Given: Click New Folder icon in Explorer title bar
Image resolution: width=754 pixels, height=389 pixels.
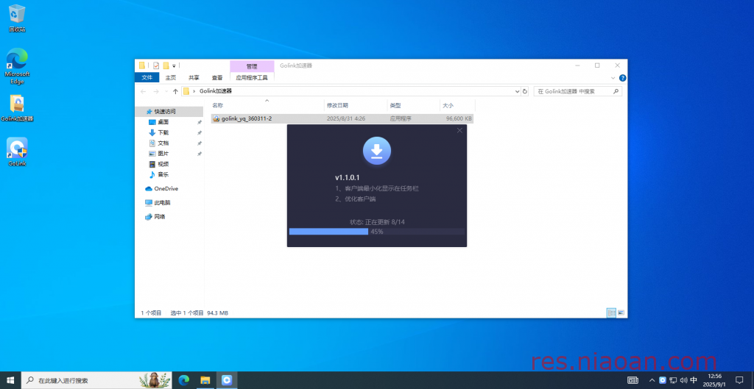Looking at the screenshot, I should pyautogui.click(x=166, y=65).
